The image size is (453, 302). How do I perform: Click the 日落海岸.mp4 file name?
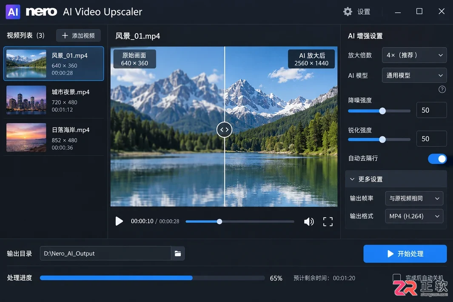pyautogui.click(x=71, y=130)
